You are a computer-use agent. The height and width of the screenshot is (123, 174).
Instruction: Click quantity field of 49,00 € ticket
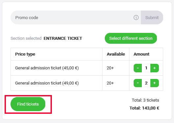146,83
